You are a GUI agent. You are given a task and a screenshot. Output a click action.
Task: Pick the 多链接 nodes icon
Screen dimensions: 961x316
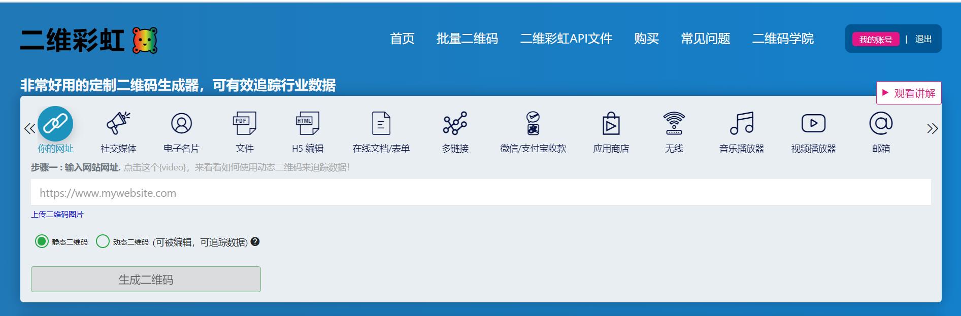click(455, 123)
